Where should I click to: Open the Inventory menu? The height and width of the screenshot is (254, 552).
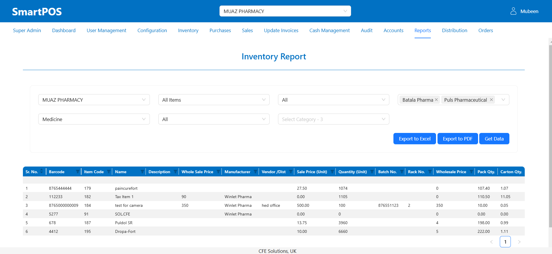(188, 30)
